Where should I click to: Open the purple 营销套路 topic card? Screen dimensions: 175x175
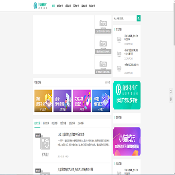tap(62, 101)
